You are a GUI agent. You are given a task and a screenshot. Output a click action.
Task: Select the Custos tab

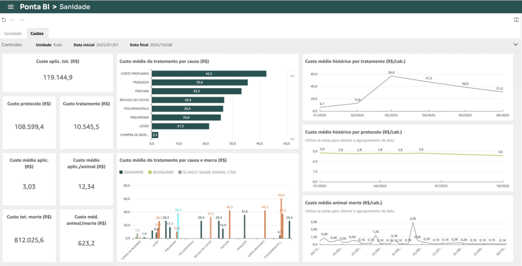37,34
